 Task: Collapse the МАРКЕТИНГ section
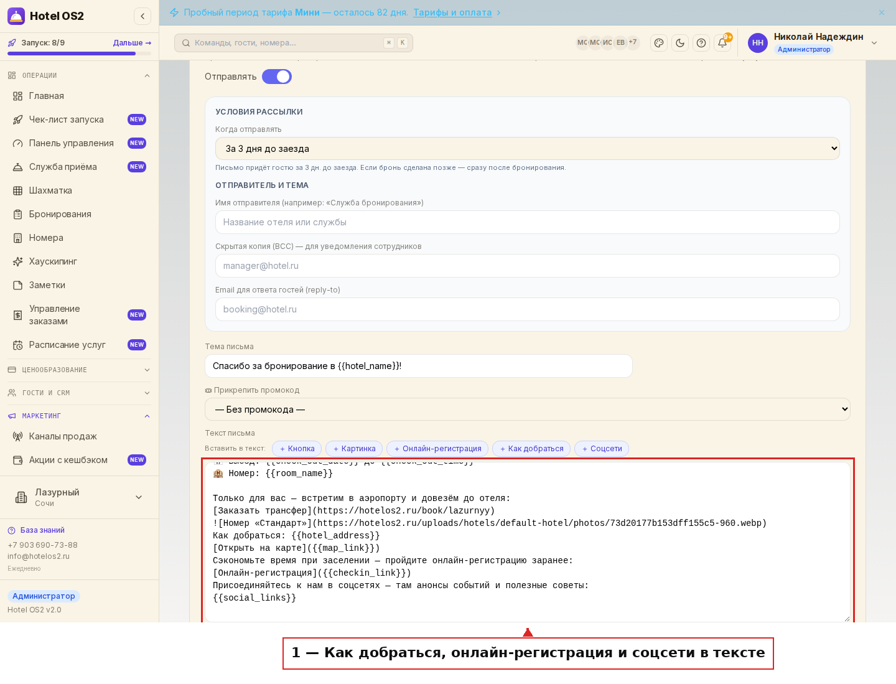[x=79, y=416]
